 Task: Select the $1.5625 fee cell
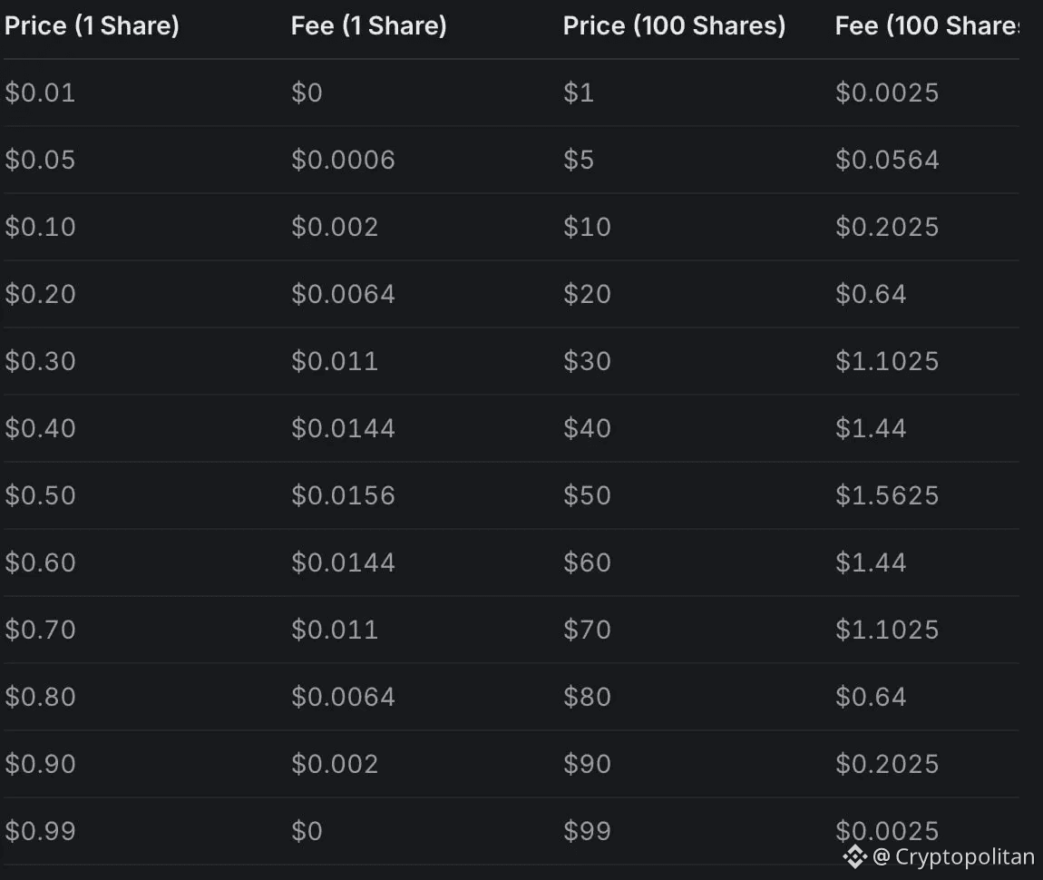887,495
